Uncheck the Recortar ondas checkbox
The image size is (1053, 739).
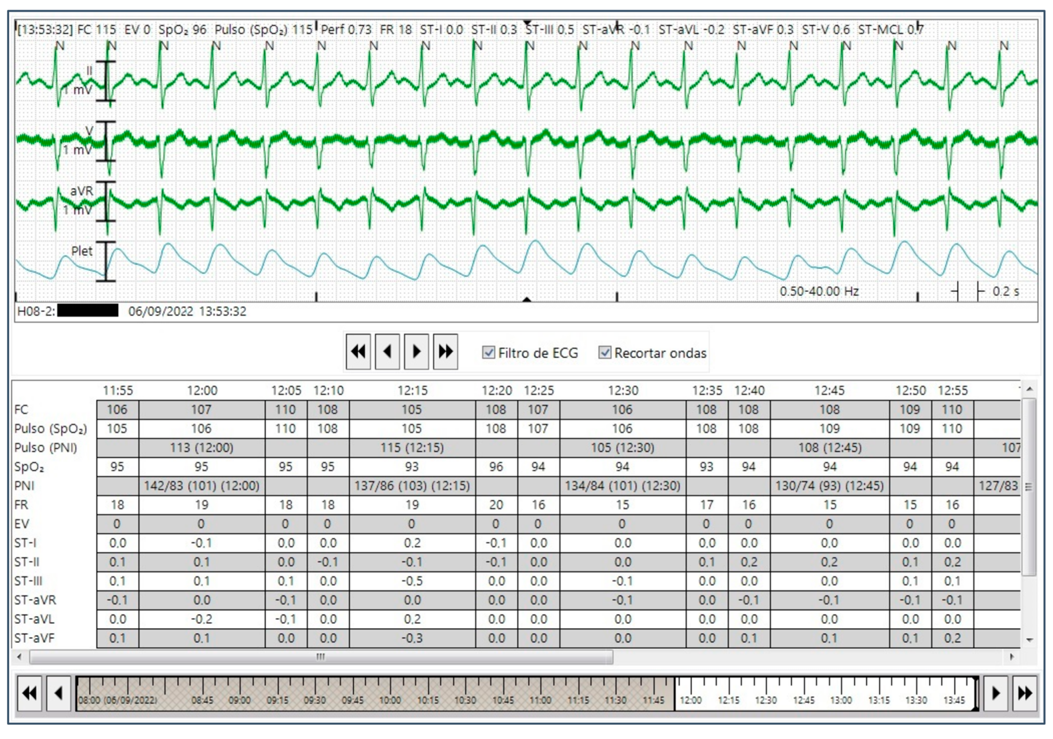(604, 353)
